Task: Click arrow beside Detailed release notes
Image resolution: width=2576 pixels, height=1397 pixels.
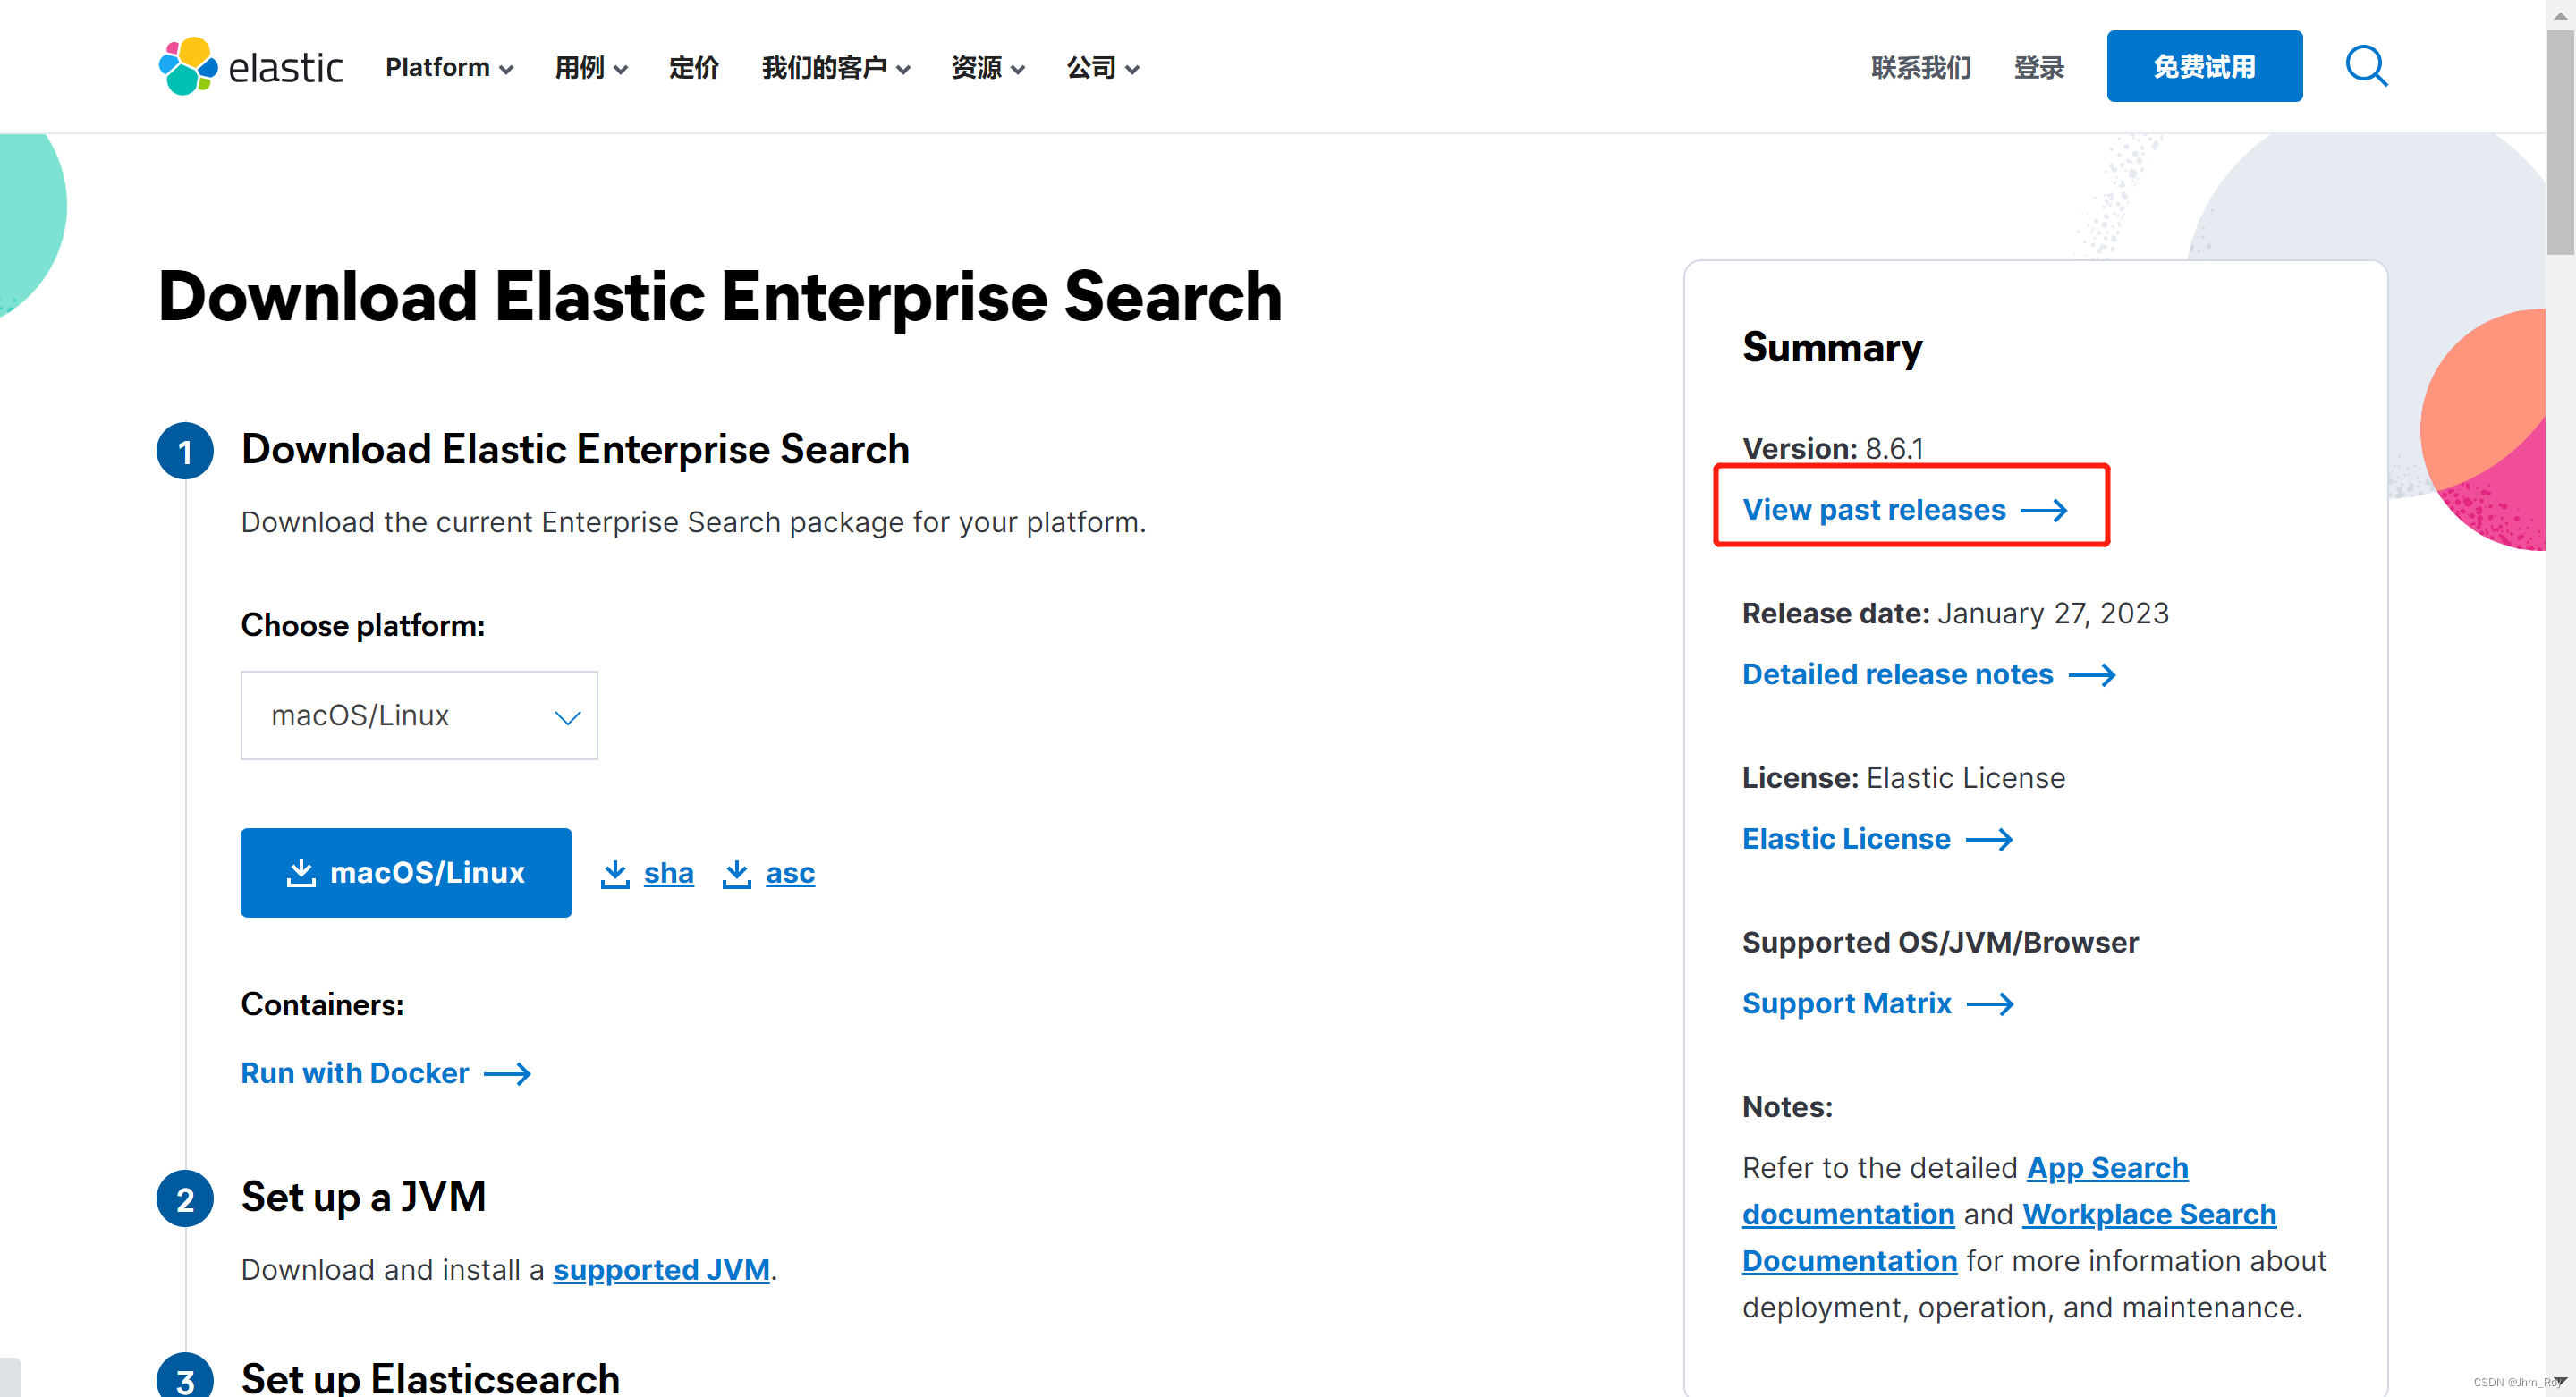Action: (x=2092, y=675)
